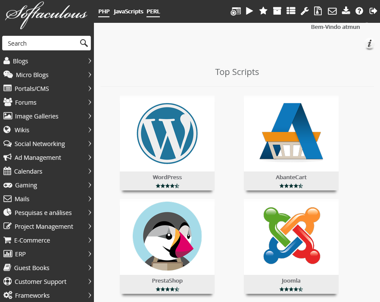Open Social Networking category

pyautogui.click(x=40, y=144)
